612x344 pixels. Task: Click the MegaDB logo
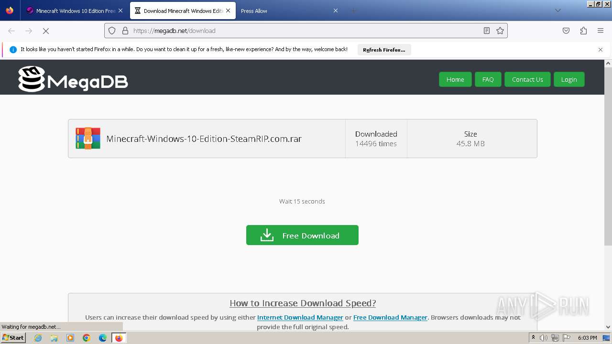coord(73,79)
